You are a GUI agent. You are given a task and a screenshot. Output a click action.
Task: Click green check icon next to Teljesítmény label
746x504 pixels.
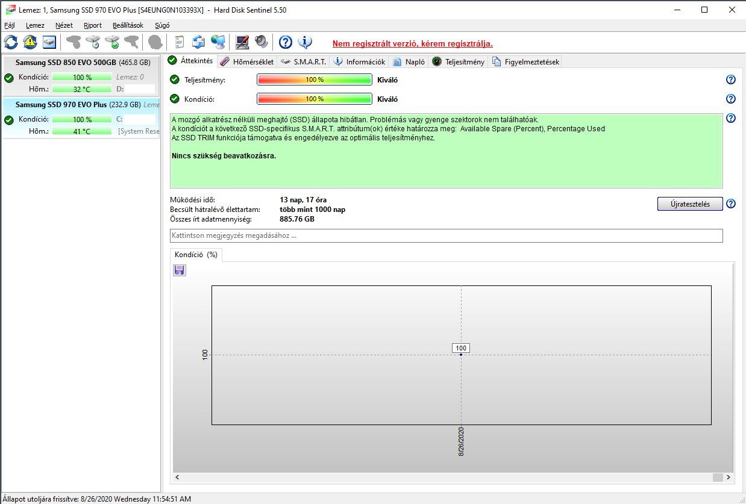(x=175, y=79)
